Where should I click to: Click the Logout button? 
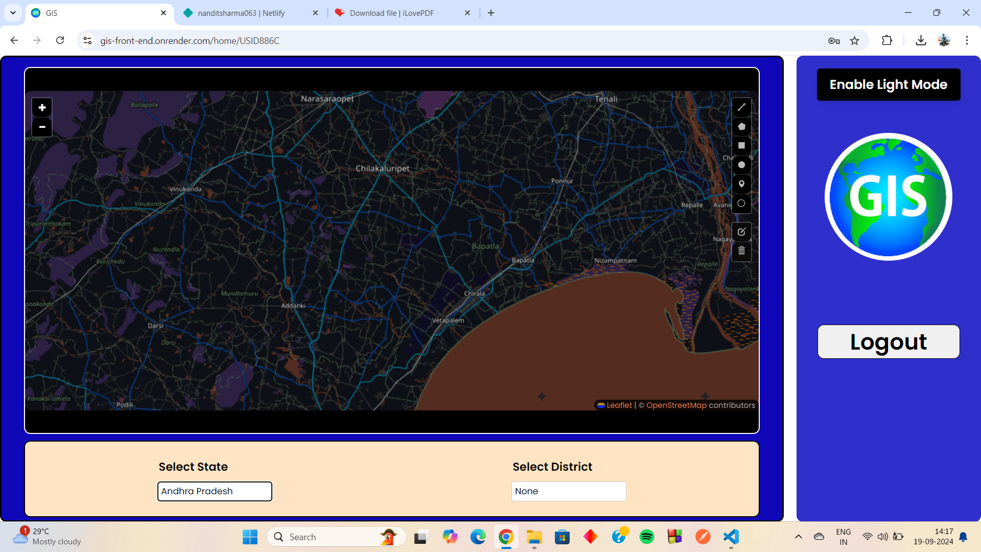(x=888, y=342)
